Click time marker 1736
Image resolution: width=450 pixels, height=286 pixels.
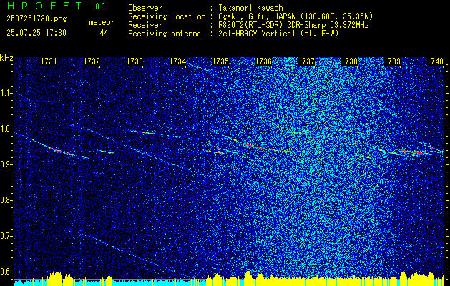[263, 61]
